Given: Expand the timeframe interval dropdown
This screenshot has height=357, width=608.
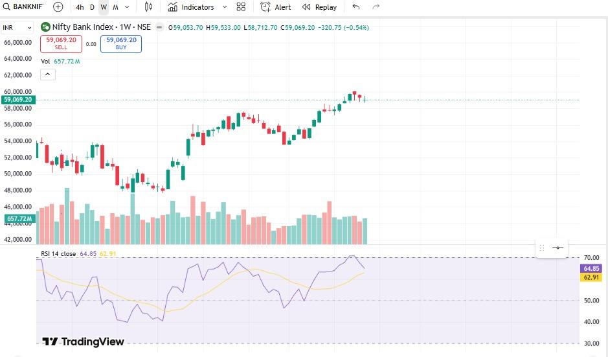Looking at the screenshot, I should [127, 7].
